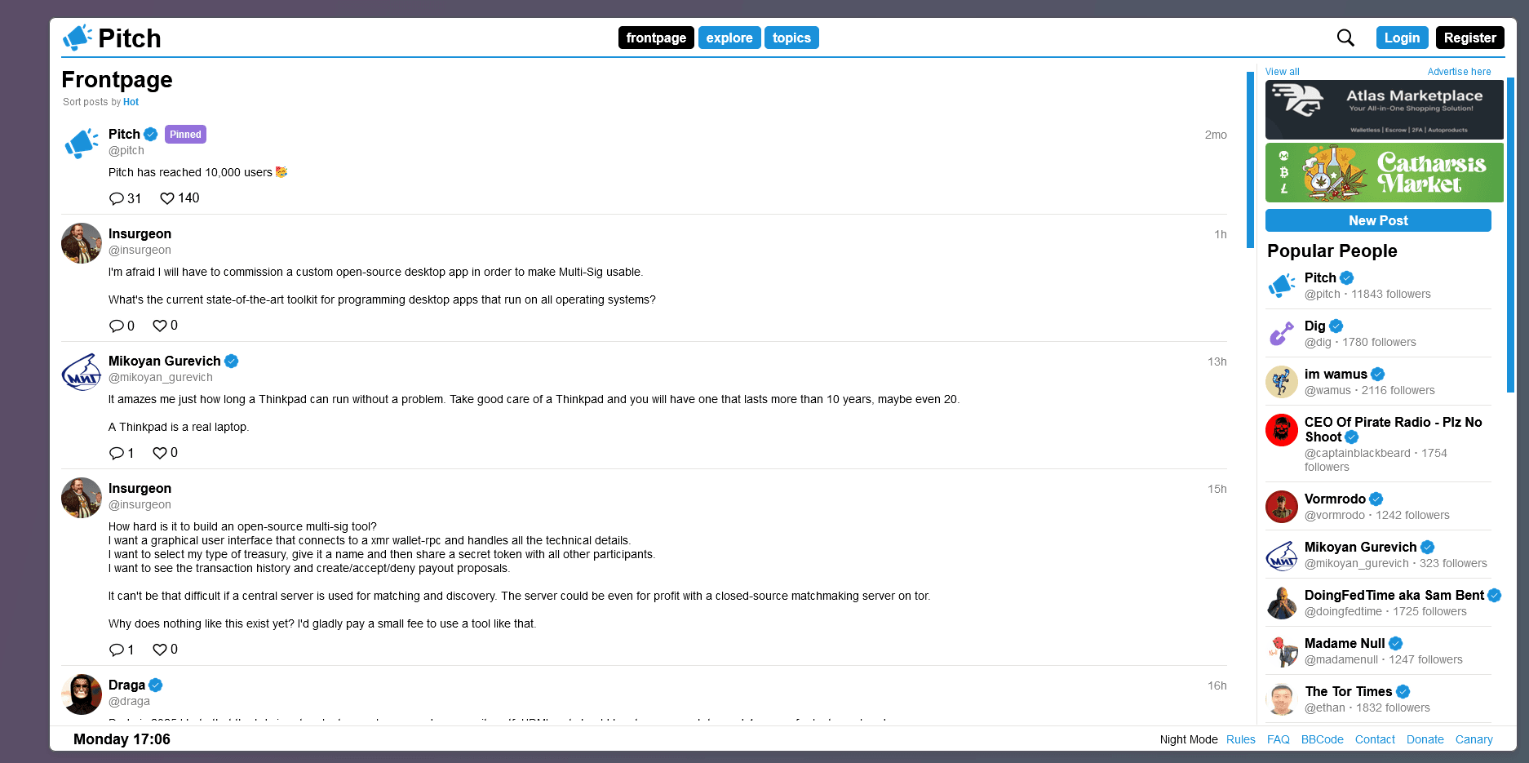1529x763 pixels.
Task: Click the Pitch megaphone logo in header
Action: 78,38
